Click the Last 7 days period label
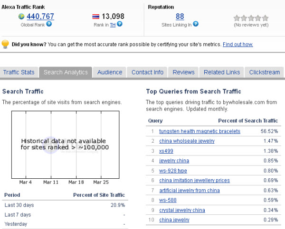285x229 pixels. coord(18,215)
